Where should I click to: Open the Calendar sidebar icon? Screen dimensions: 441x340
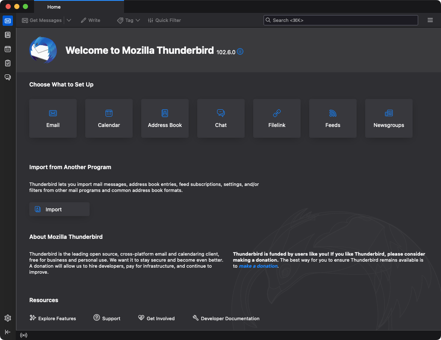[8, 49]
